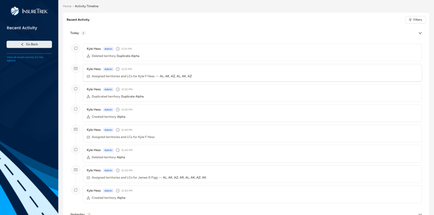Click the Today group label
This screenshot has height=215, width=434.
click(x=74, y=33)
